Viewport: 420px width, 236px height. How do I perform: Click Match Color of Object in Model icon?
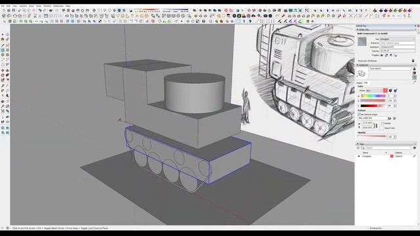pos(390,90)
